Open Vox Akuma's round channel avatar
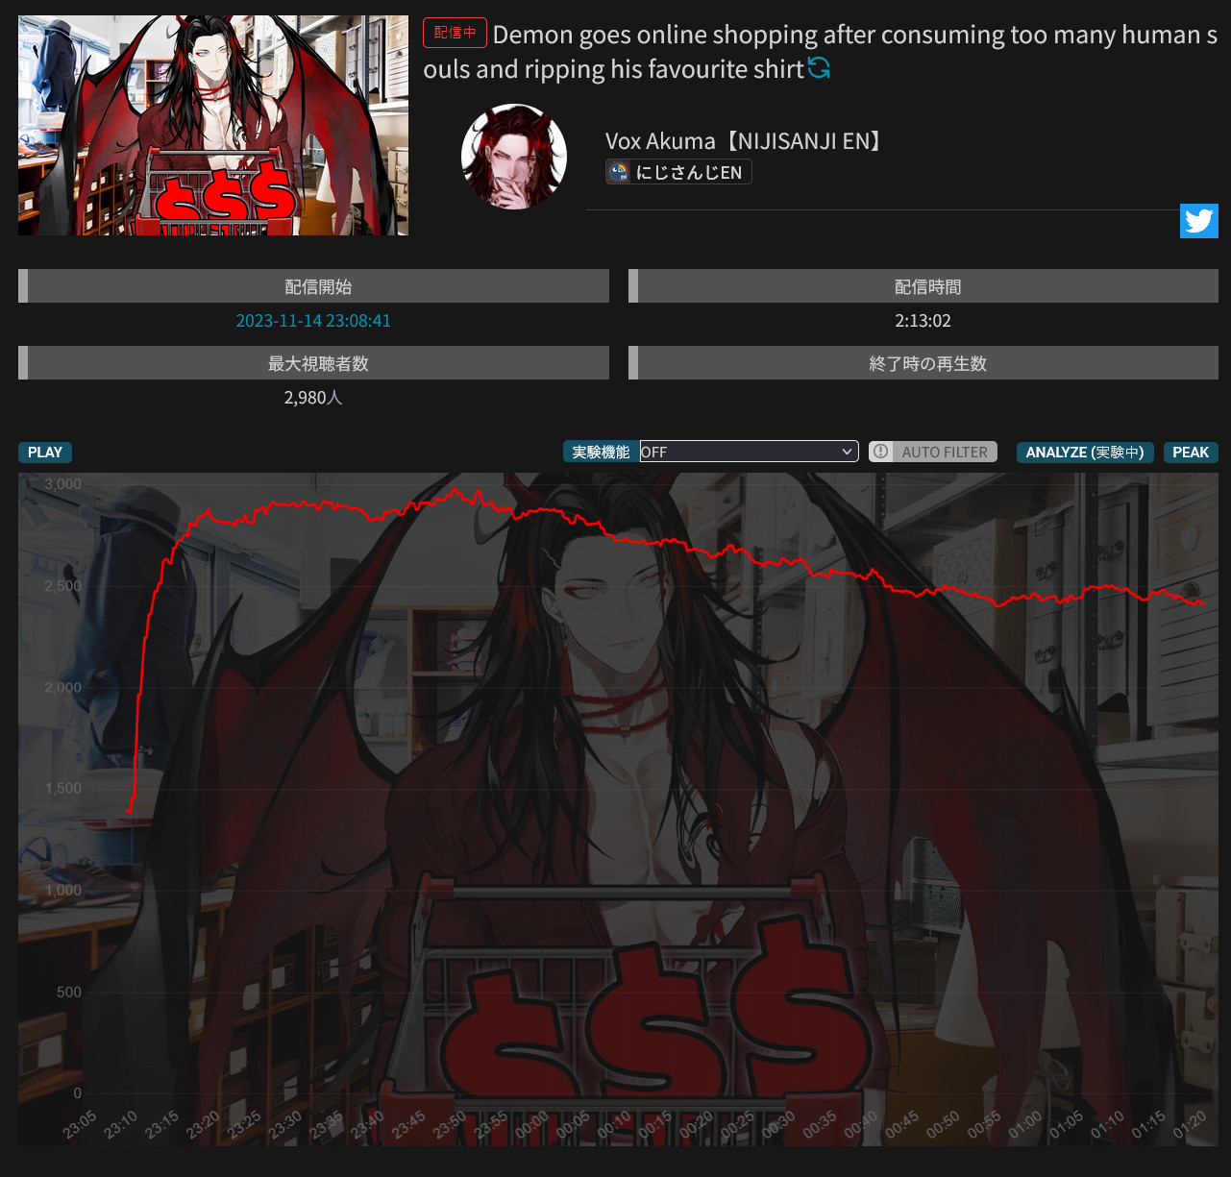Image resolution: width=1231 pixels, height=1177 pixels. pyautogui.click(x=514, y=157)
